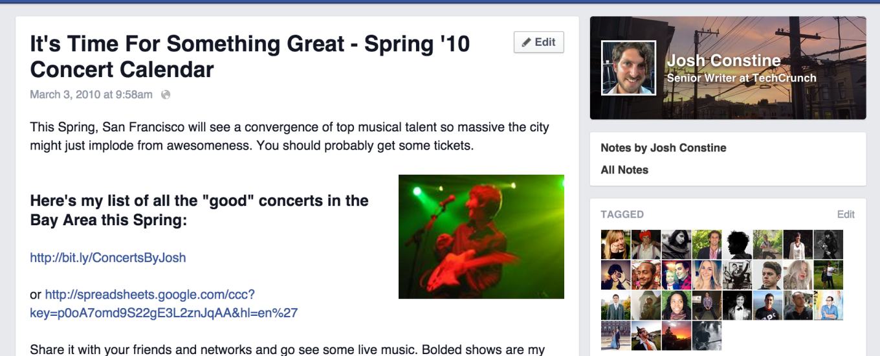Edit the concert calendar note
This screenshot has height=356, width=880.
[x=538, y=42]
